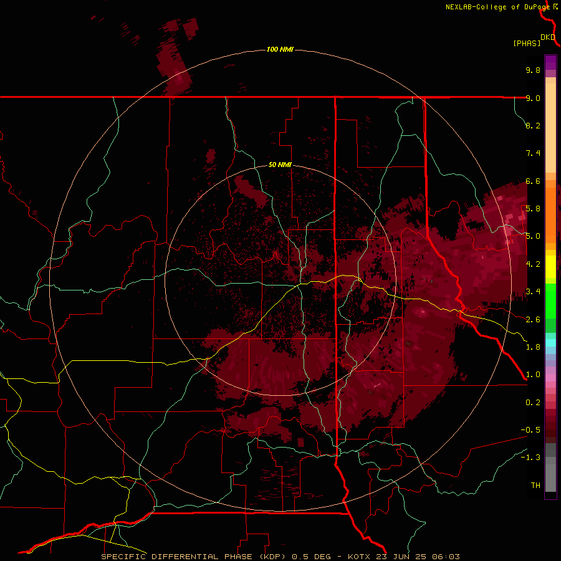This screenshot has height=561, width=561.
Task: Click the gray band at bottom of color bar
Action: 550,479
